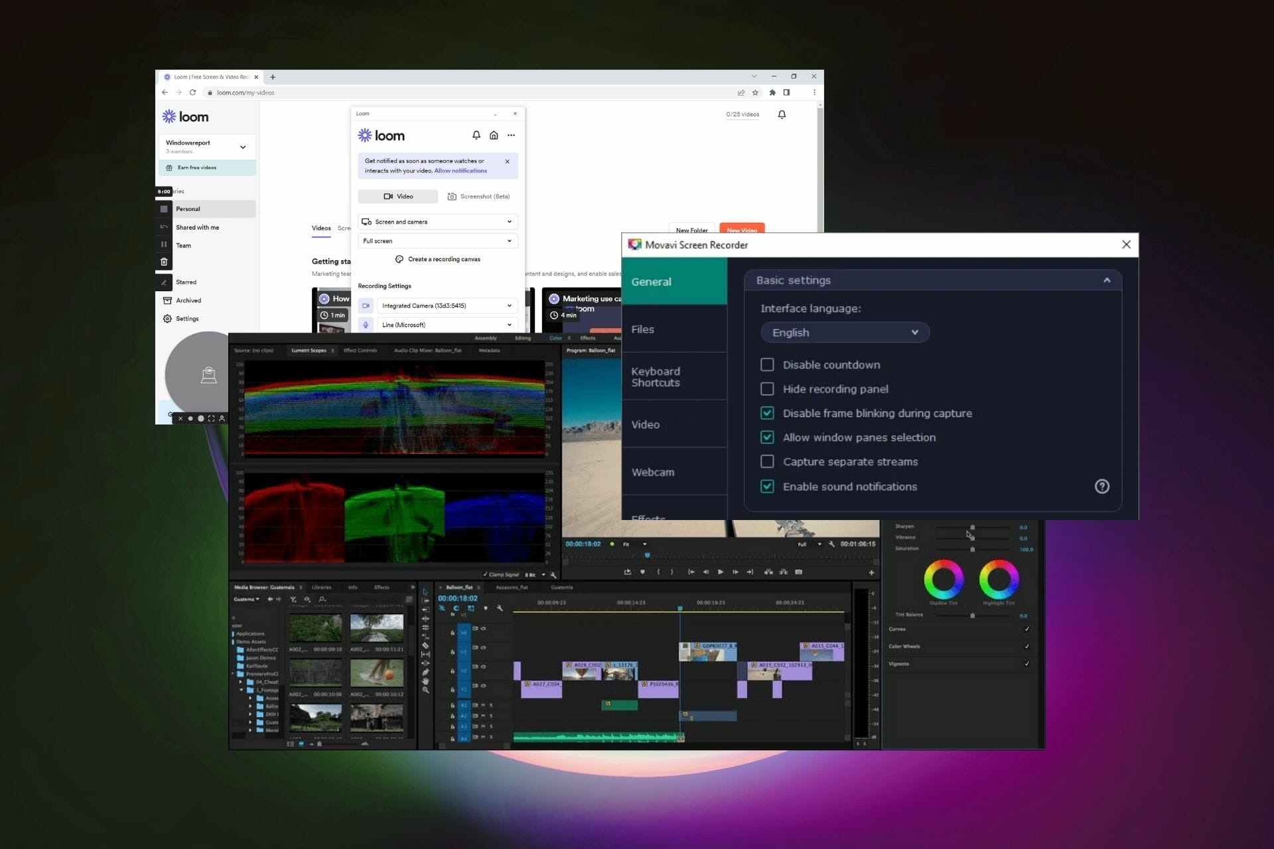Bookmark page with Chrome star icon
1274x849 pixels.
(x=755, y=93)
